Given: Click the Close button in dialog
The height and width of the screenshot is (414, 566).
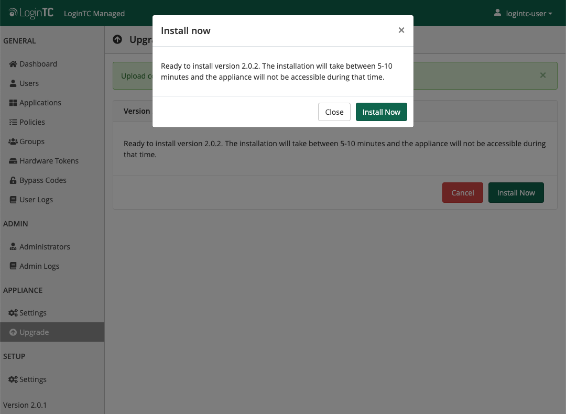Looking at the screenshot, I should point(334,112).
